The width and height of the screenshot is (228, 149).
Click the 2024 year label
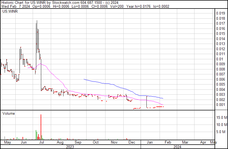[x=177, y=147]
